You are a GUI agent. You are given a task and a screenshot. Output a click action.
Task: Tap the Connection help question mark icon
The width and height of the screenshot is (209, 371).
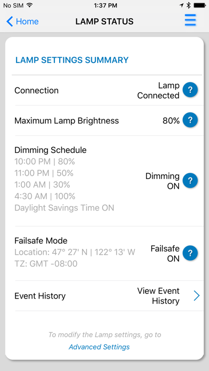[190, 90]
